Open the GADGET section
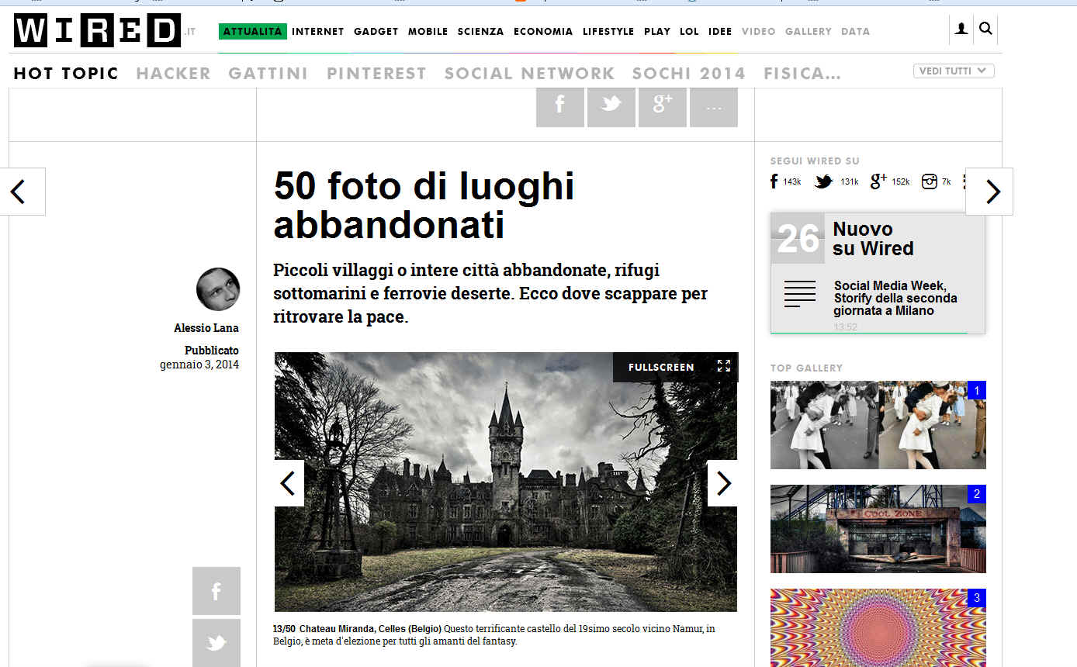The height and width of the screenshot is (667, 1077). [x=376, y=31]
